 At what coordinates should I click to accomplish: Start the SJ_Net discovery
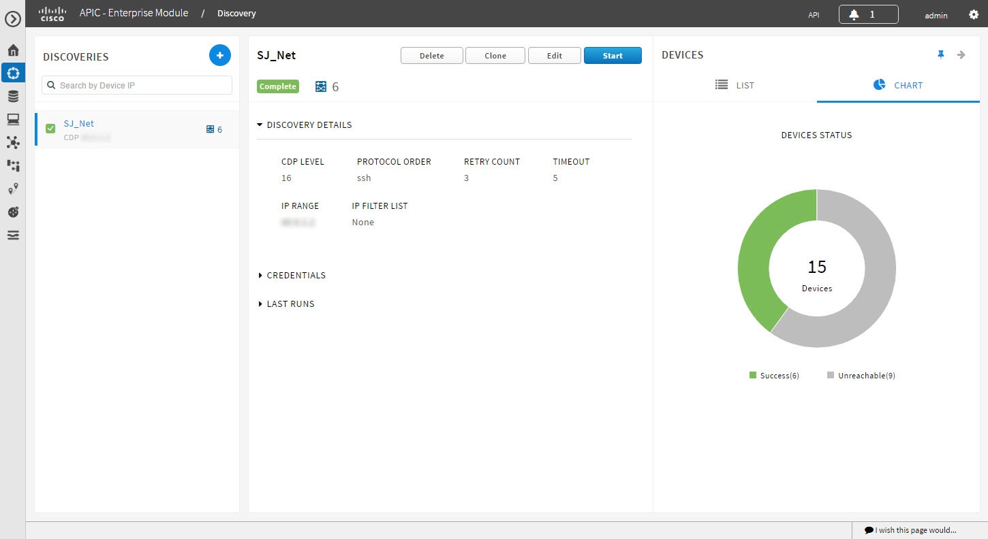tap(612, 55)
